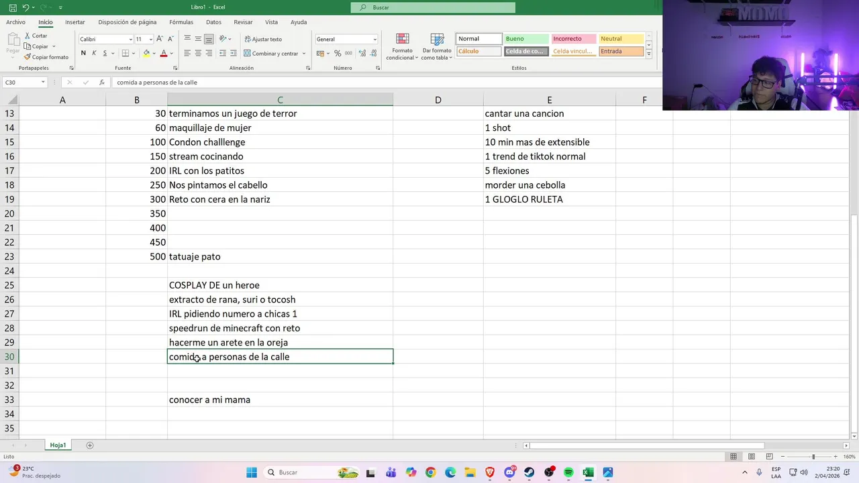The height and width of the screenshot is (483, 859).
Task: Decrease decimal places
Action: [372, 53]
